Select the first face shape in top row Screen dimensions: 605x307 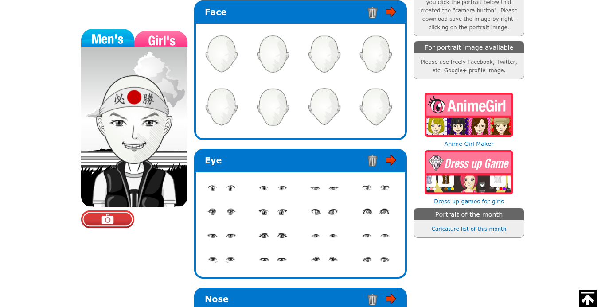tap(222, 54)
